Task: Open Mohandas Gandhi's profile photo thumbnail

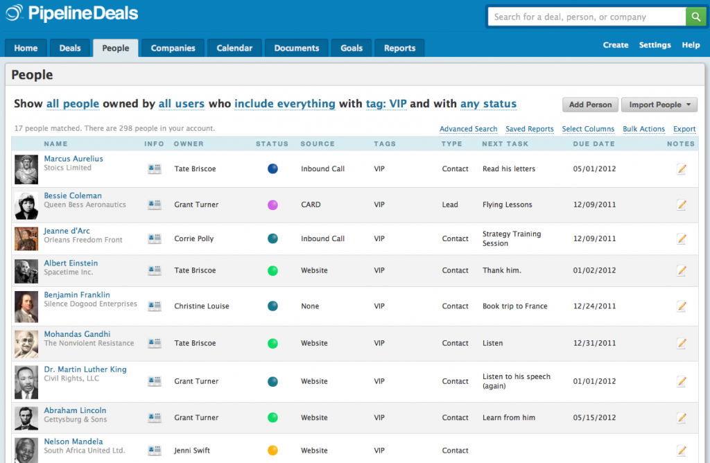Action: 26,342
